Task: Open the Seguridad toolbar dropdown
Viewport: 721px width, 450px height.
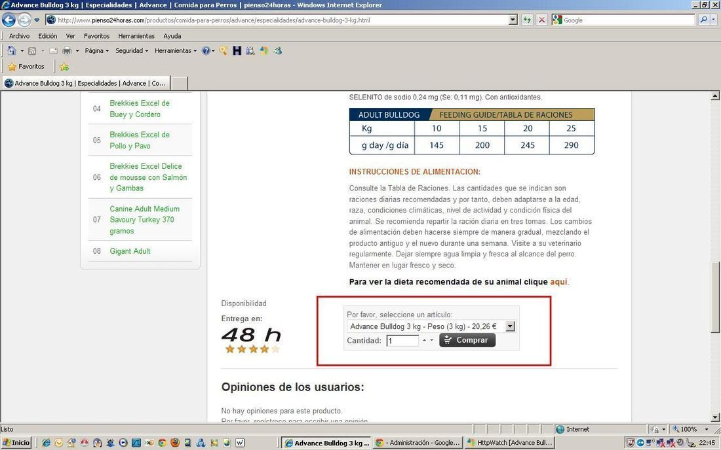Action: click(x=132, y=51)
